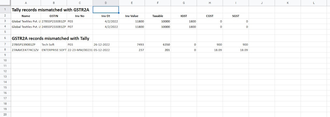Select column G header
Screen dimensions: 330x117
coord(184,3)
